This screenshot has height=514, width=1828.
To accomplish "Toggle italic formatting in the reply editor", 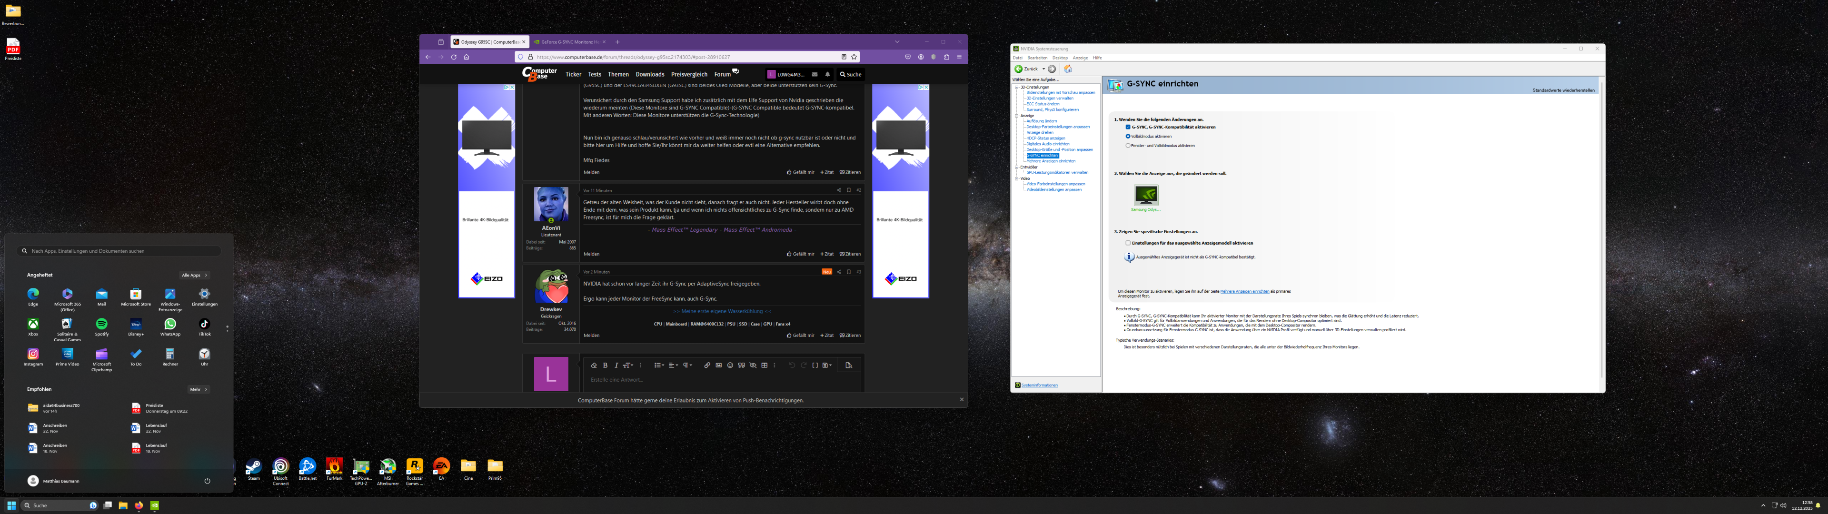I will (616, 365).
